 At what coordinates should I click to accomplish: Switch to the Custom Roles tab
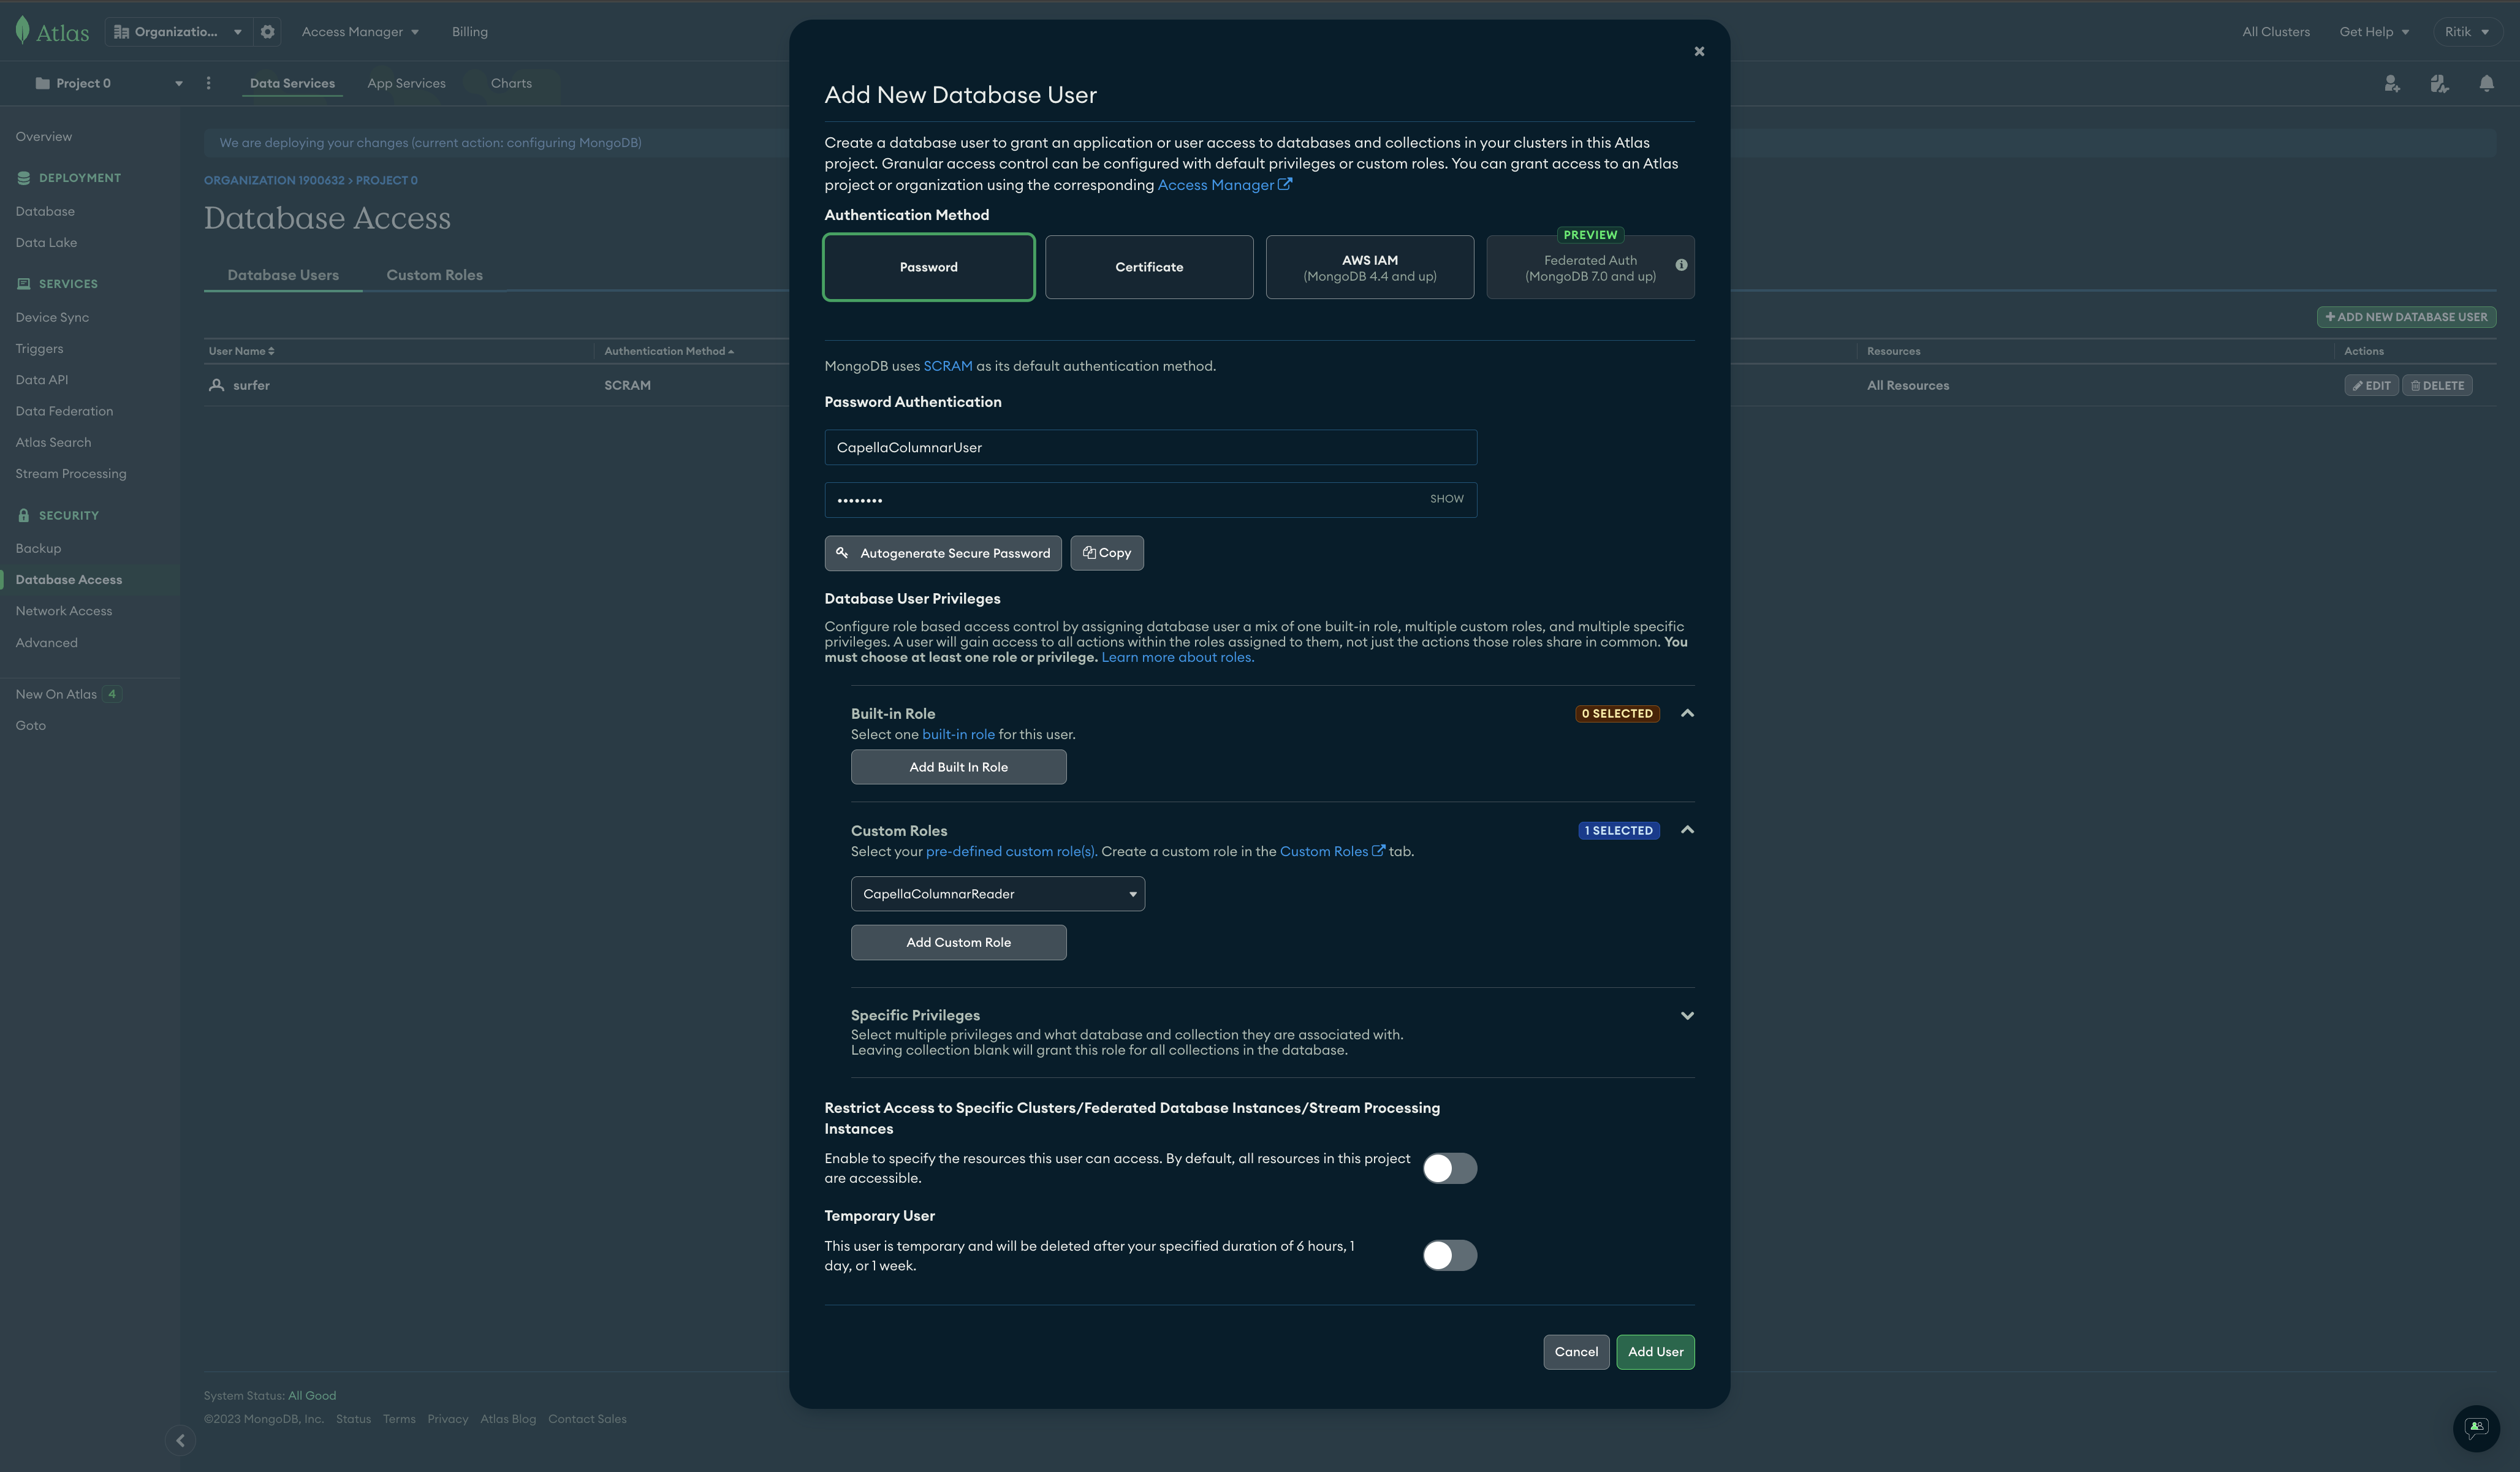tap(434, 274)
